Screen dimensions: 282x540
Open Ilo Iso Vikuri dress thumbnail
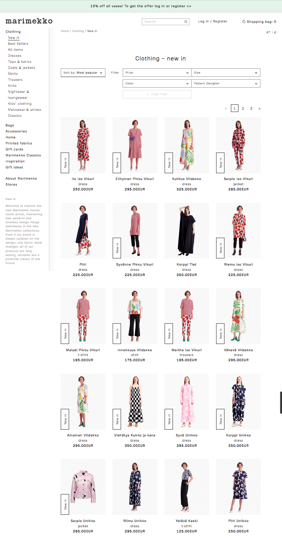pyautogui.click(x=83, y=145)
